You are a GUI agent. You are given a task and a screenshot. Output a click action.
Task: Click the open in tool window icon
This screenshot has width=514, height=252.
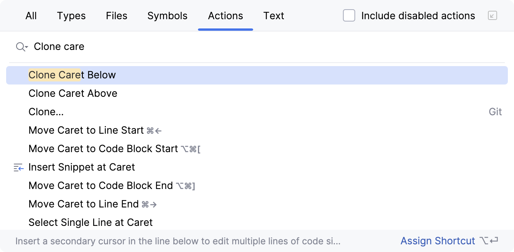(493, 16)
